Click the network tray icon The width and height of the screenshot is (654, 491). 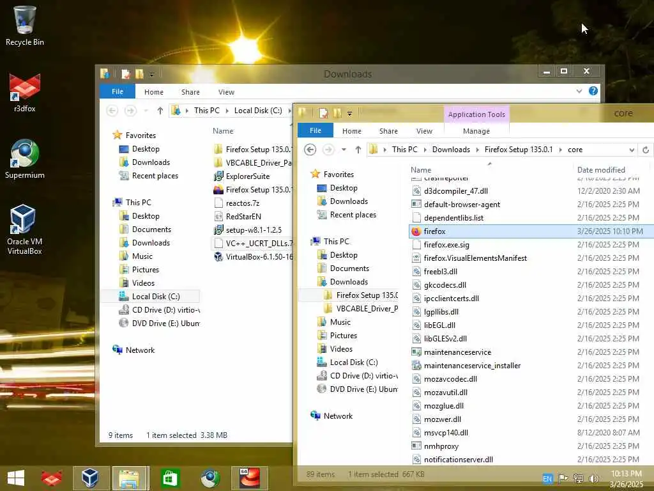click(579, 478)
